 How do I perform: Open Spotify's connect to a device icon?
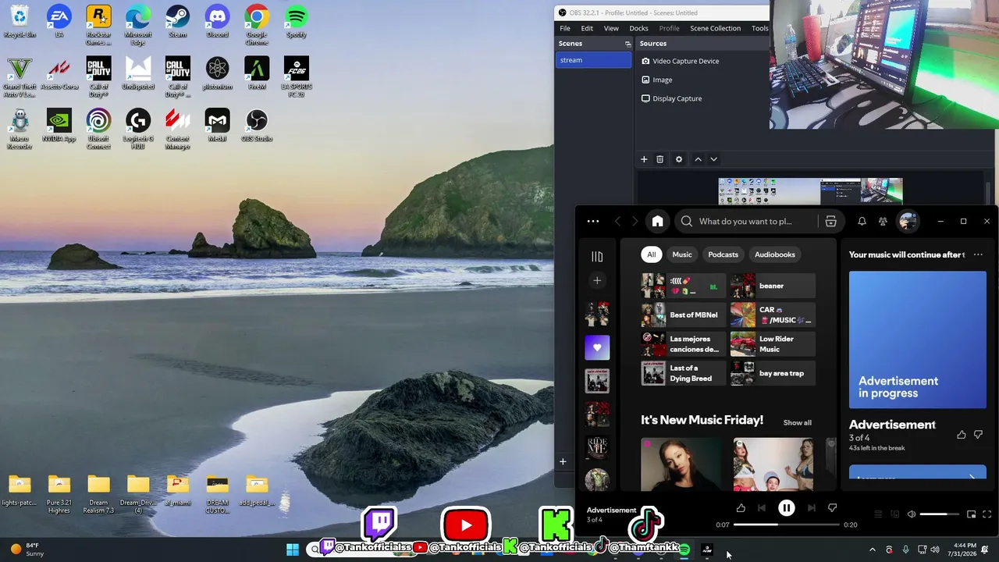coord(894,514)
